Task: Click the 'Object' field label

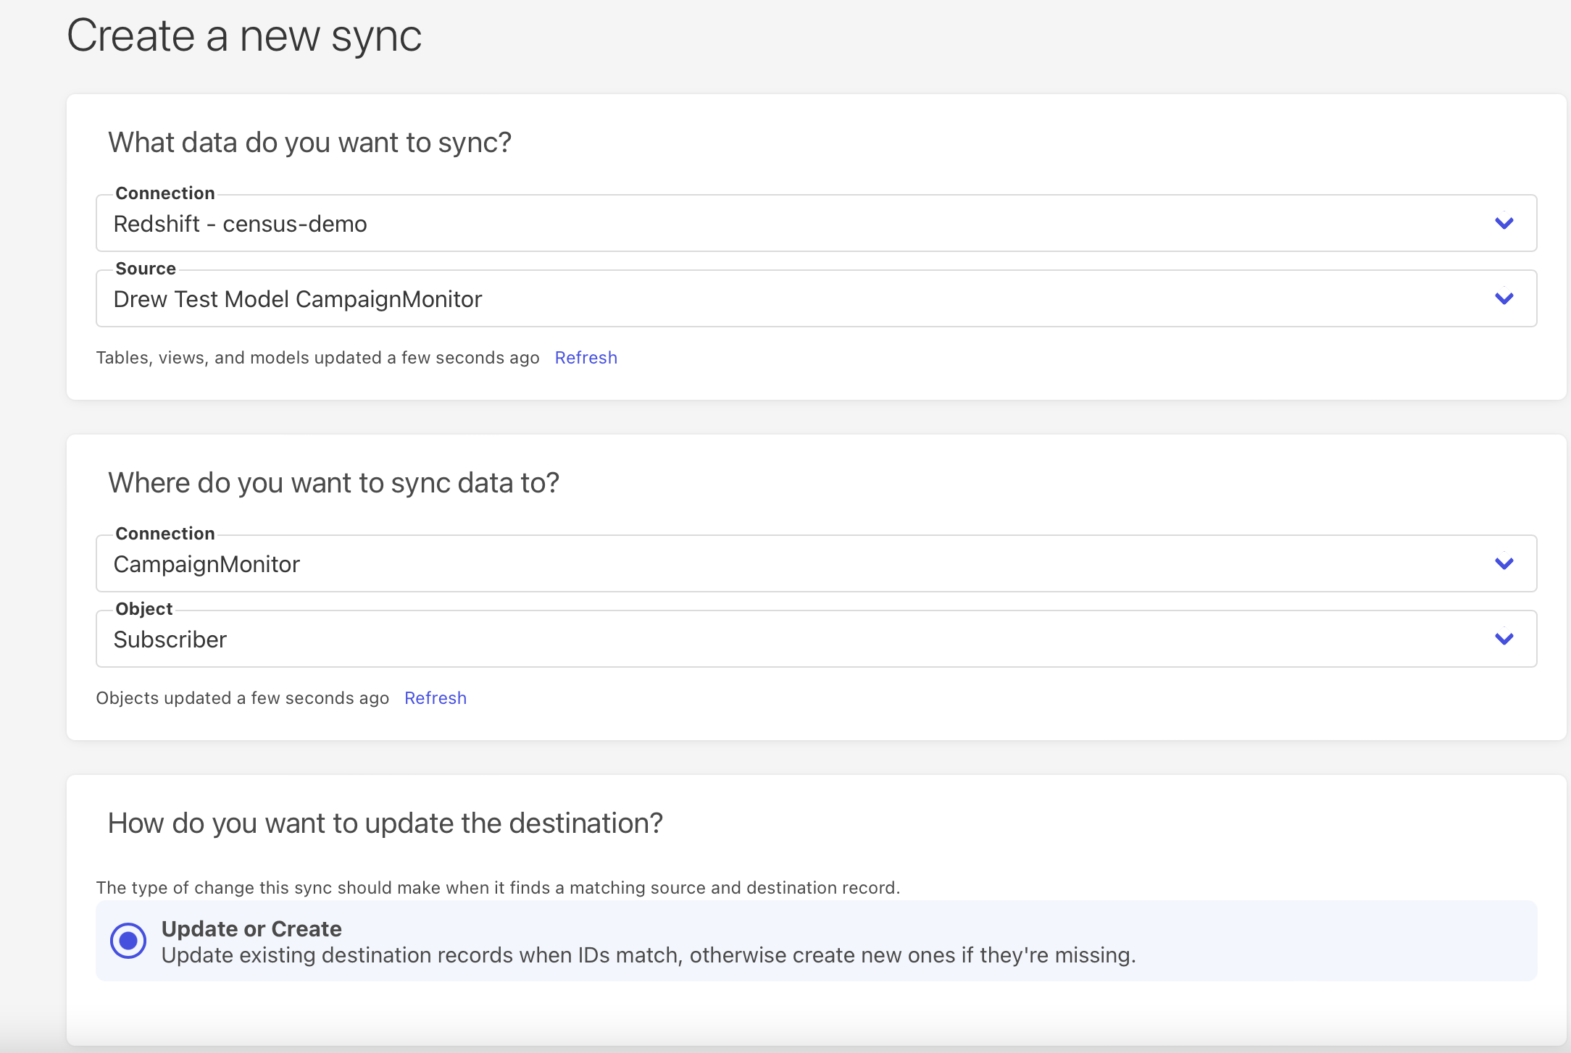Action: point(143,609)
